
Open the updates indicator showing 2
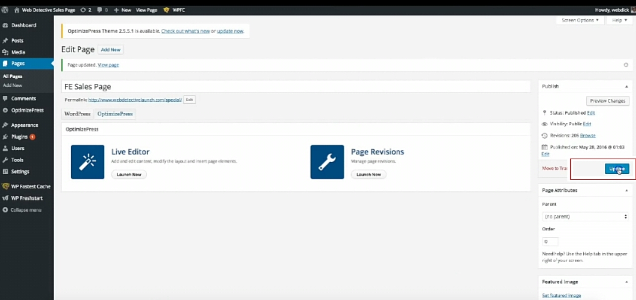pos(86,10)
